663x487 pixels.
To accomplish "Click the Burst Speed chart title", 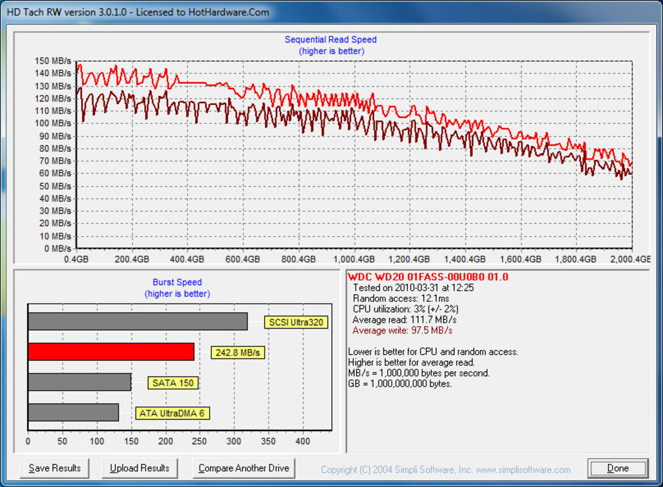I will click(177, 282).
